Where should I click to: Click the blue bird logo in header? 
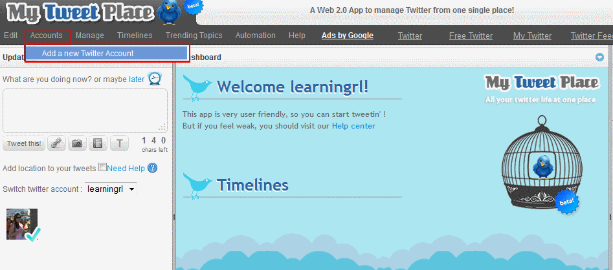pos(170,12)
